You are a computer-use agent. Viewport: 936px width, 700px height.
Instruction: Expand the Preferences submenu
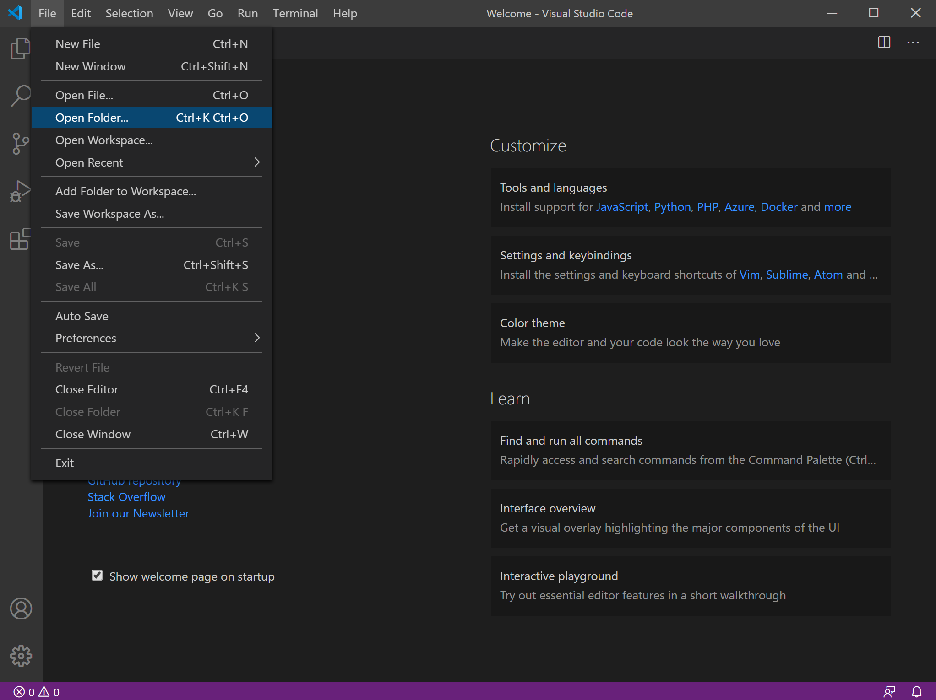(x=152, y=338)
